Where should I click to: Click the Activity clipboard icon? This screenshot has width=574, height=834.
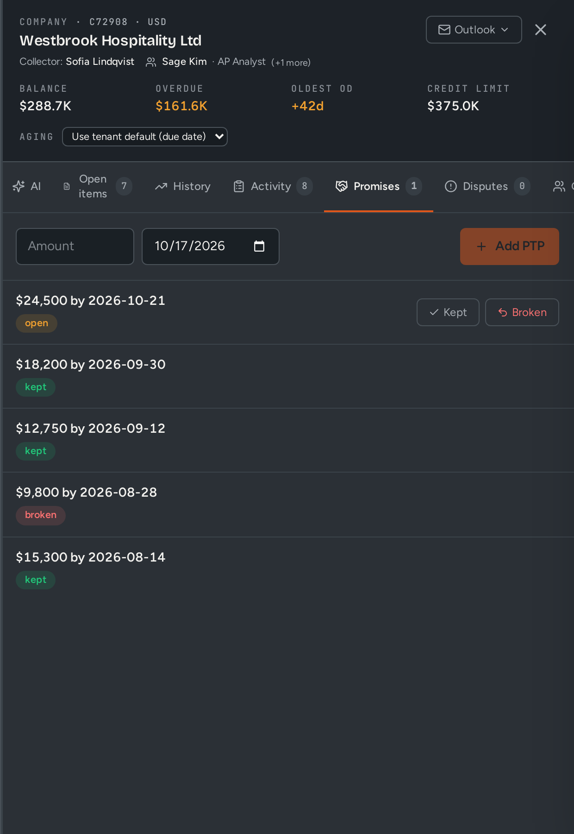tap(239, 186)
